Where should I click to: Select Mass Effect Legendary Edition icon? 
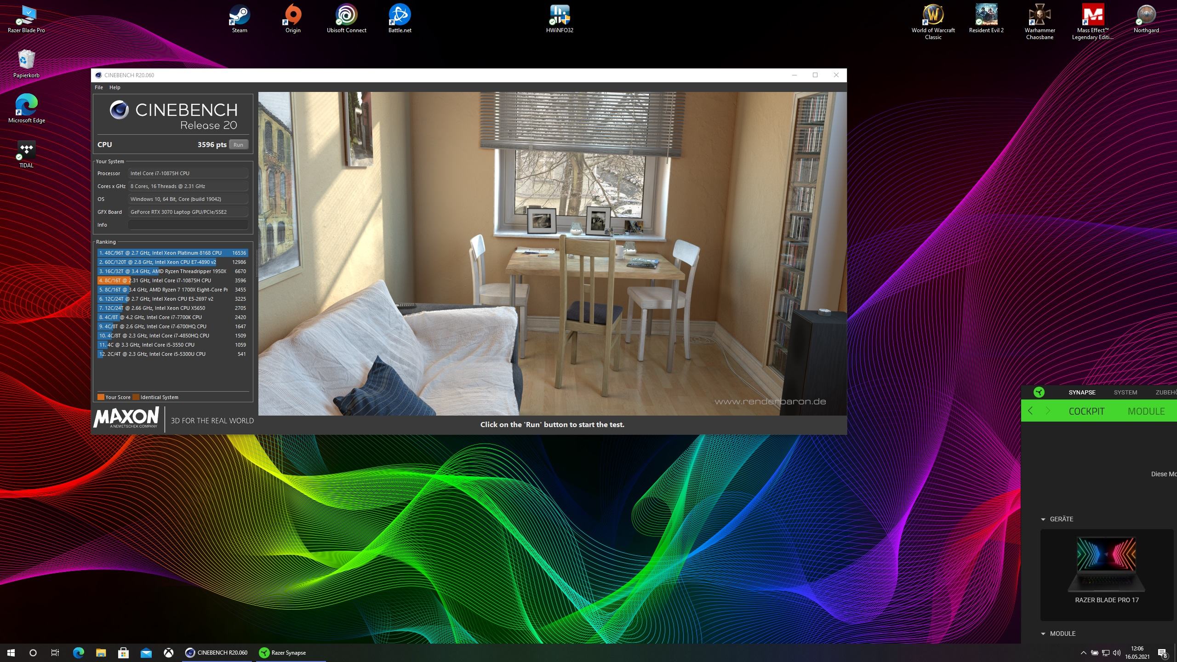coord(1093,22)
